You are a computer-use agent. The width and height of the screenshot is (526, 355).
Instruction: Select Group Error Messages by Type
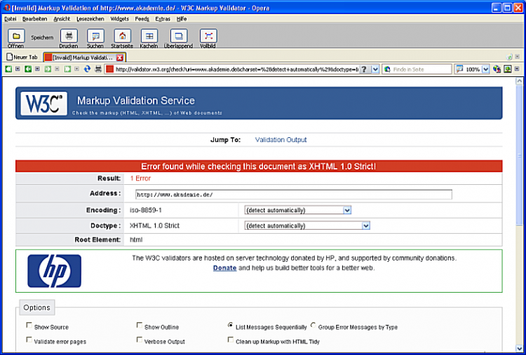313,326
